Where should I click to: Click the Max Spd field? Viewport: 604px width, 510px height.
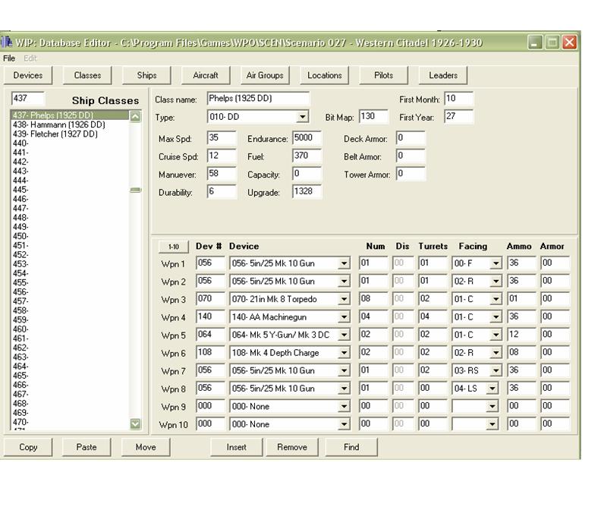pyautogui.click(x=222, y=138)
